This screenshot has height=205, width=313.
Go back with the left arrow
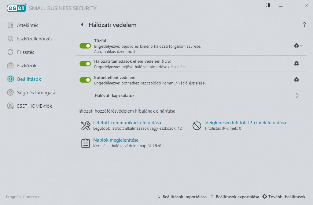click(x=82, y=24)
